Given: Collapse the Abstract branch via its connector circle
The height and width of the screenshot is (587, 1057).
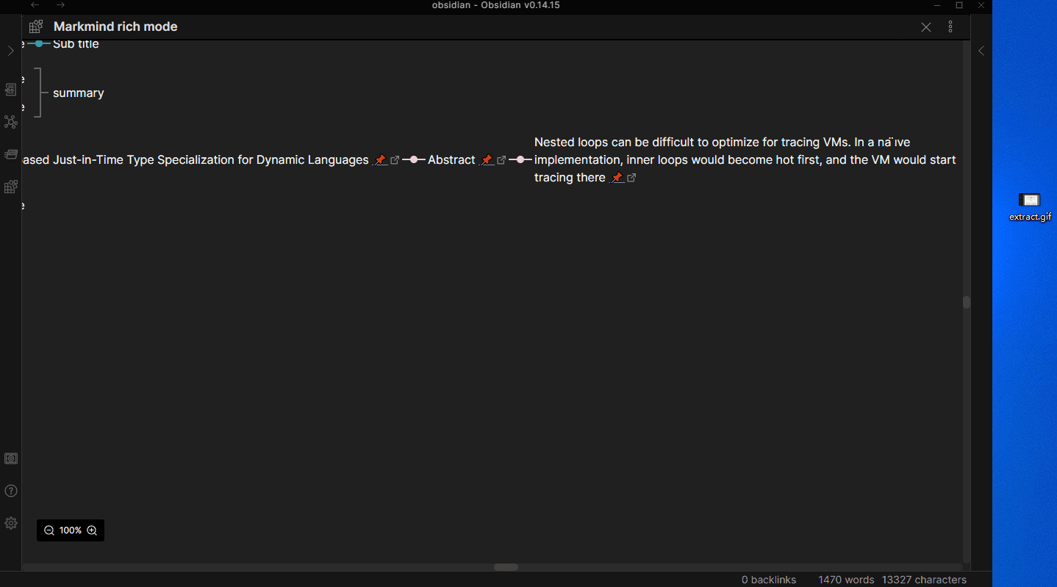Looking at the screenshot, I should coord(415,159).
